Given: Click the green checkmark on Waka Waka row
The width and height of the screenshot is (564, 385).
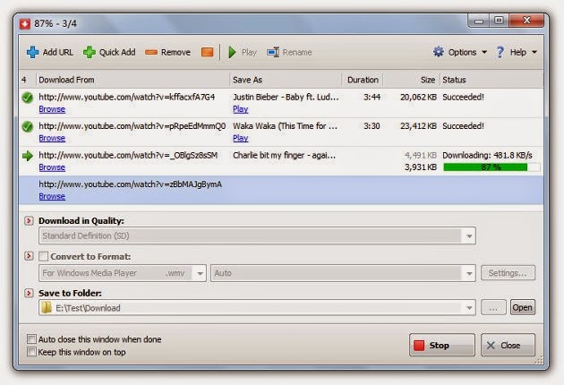Looking at the screenshot, I should (x=28, y=126).
